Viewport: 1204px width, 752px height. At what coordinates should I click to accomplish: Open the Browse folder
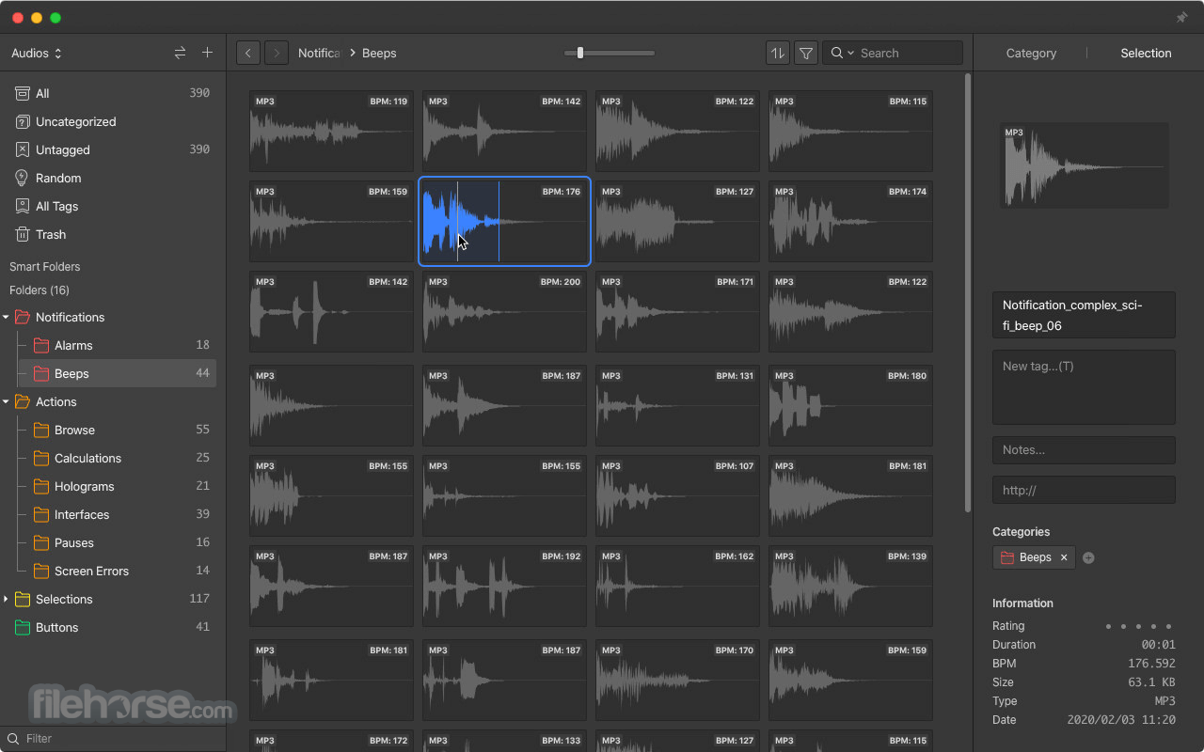click(118, 430)
